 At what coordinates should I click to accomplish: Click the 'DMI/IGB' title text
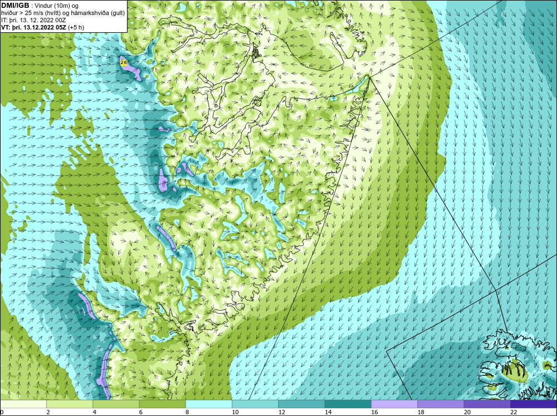pyautogui.click(x=15, y=6)
